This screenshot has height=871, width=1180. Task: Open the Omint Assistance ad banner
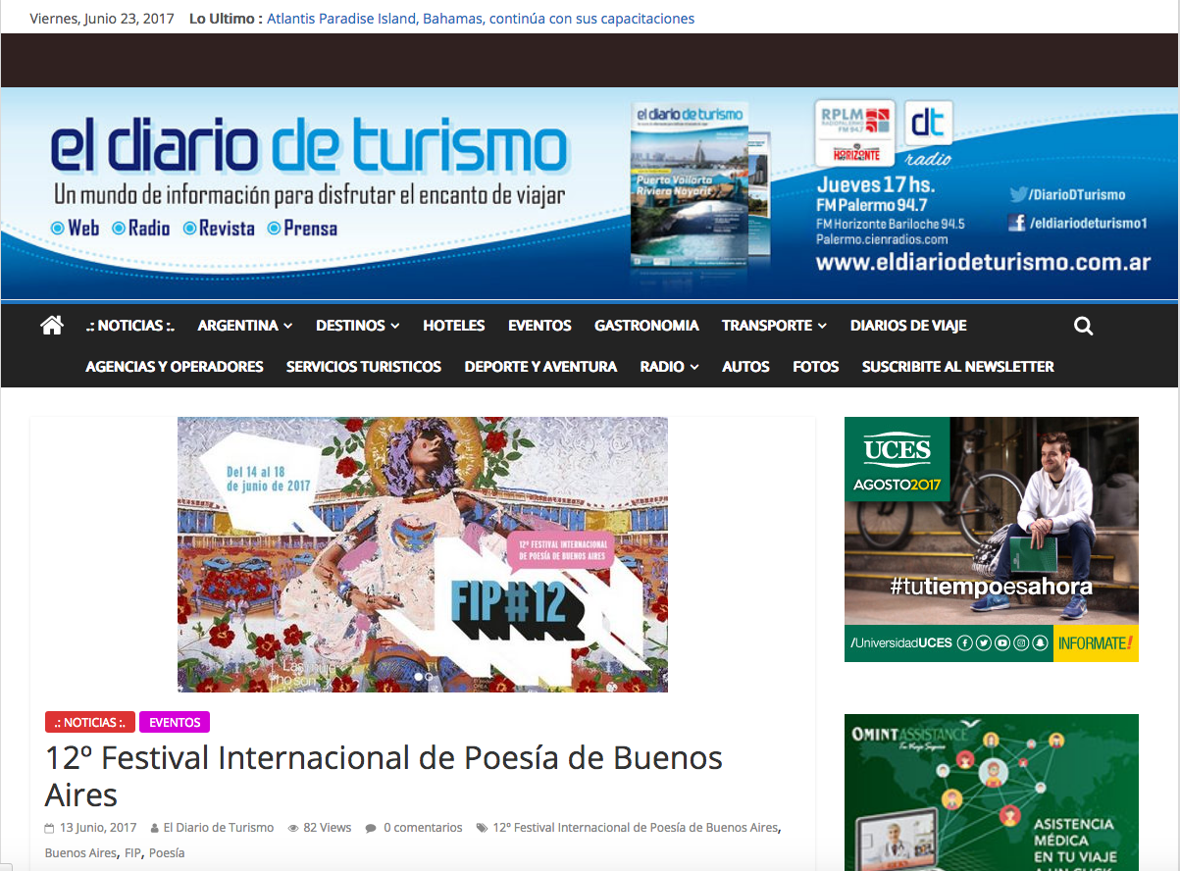992,793
